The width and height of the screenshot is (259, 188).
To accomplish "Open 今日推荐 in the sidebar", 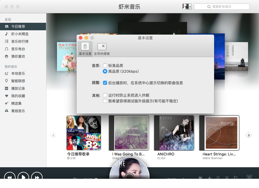I will tap(23, 27).
